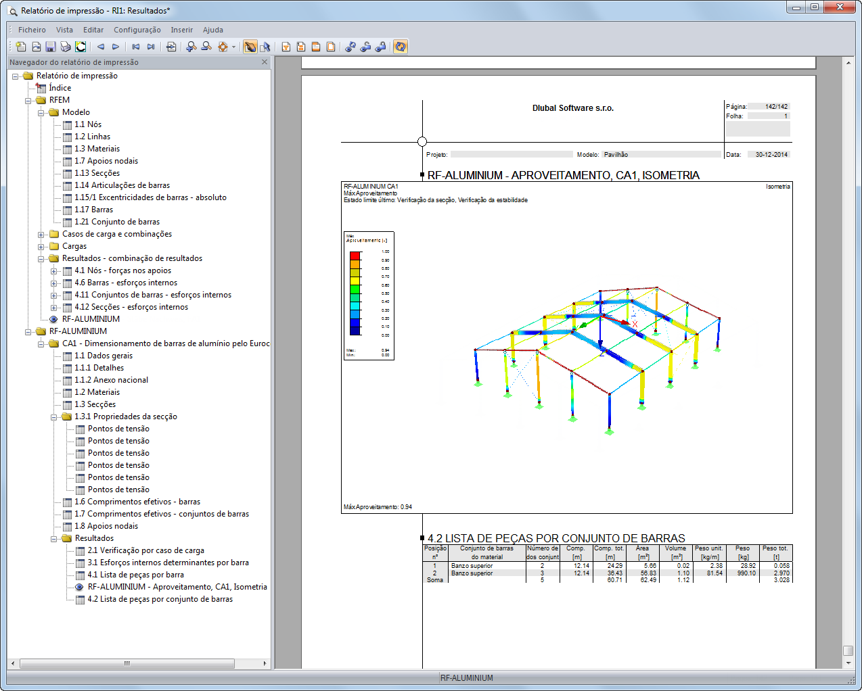
Task: Toggle the hand move mode
Action: (250, 47)
